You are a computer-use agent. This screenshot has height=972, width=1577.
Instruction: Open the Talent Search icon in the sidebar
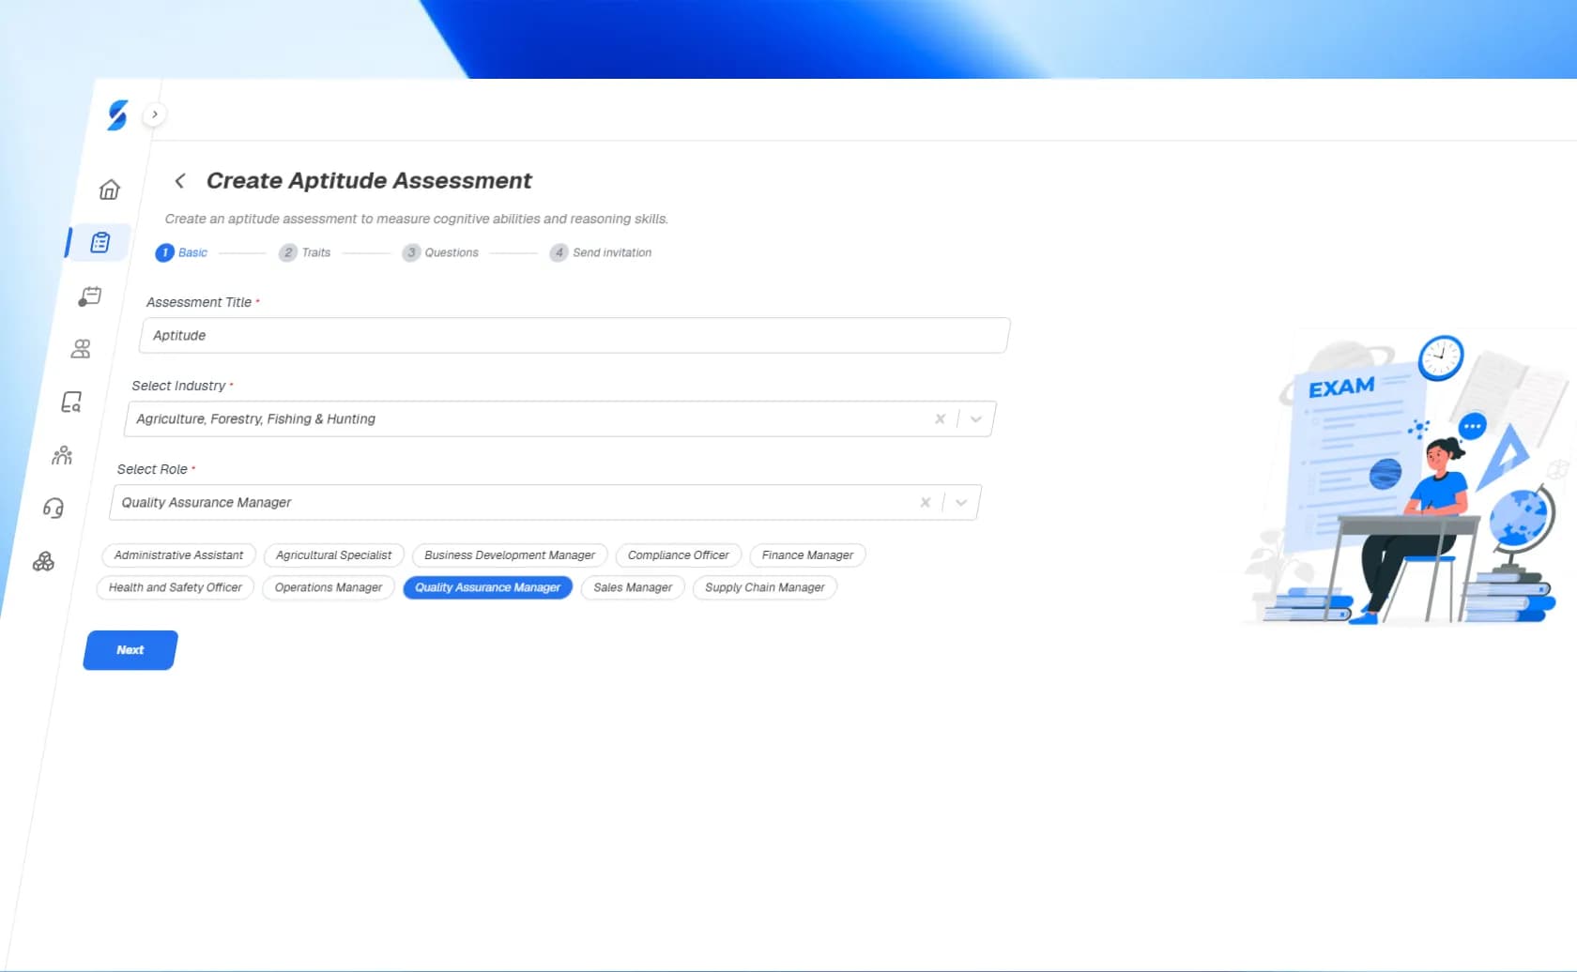pos(72,402)
